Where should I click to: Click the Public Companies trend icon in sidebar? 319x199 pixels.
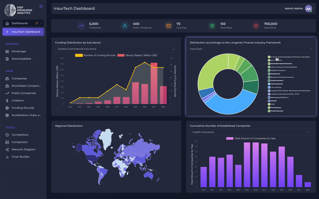pyautogui.click(x=7, y=93)
